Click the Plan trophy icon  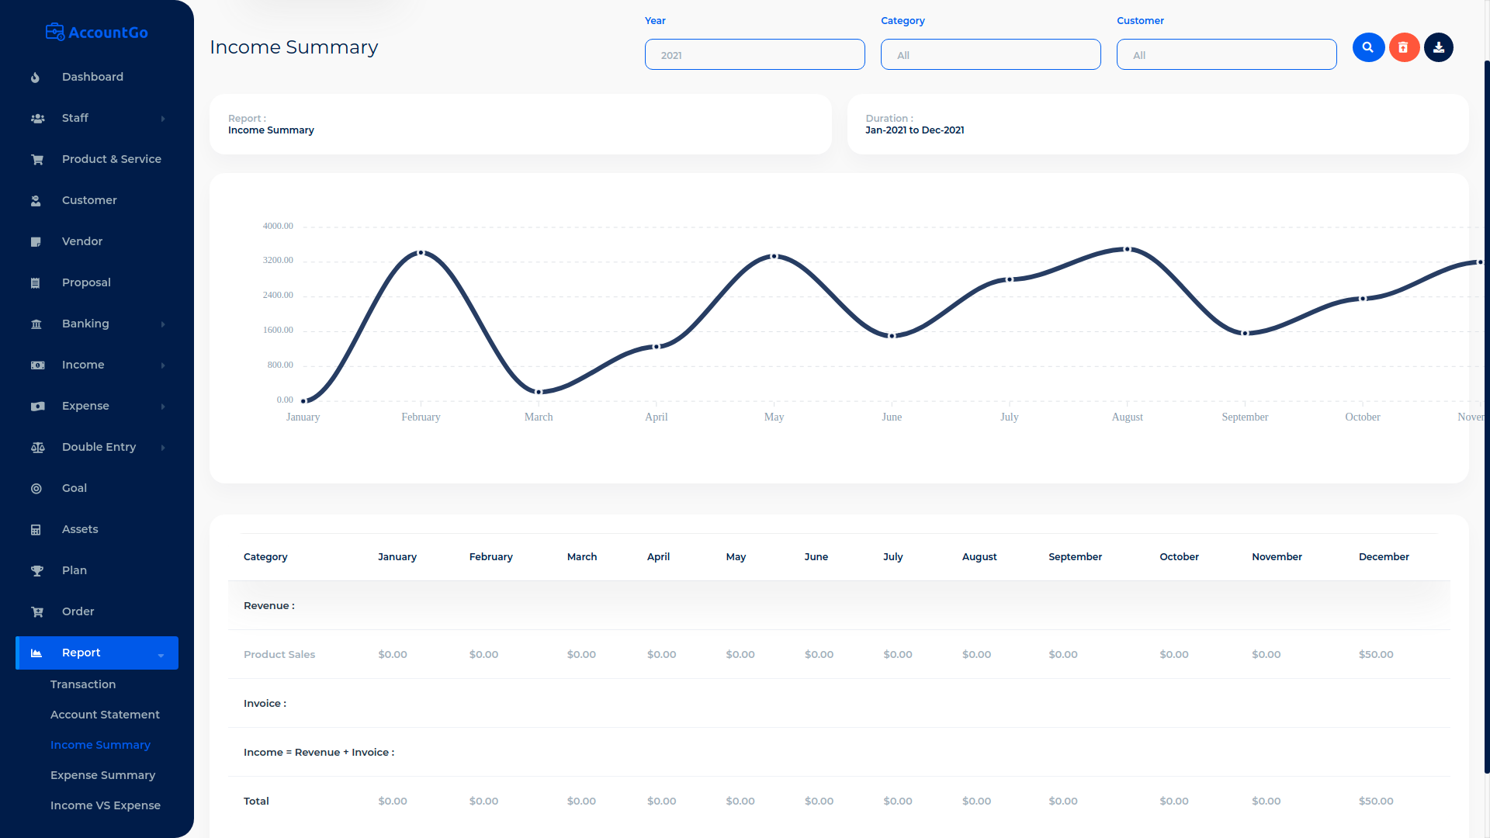tap(36, 571)
